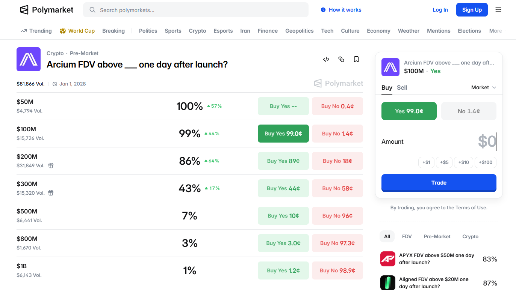Click the "43%" chance in the $300M row
The width and height of the screenshot is (516, 290).
[x=190, y=188]
